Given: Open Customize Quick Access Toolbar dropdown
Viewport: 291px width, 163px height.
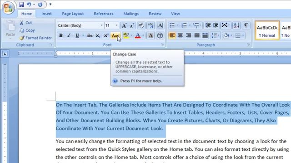Looking at the screenshot, I should [x=50, y=5].
